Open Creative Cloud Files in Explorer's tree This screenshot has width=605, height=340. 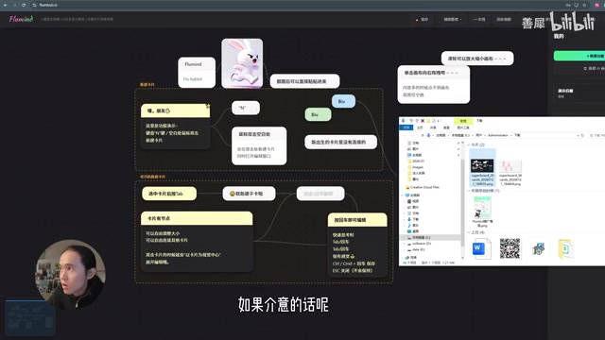click(x=423, y=187)
